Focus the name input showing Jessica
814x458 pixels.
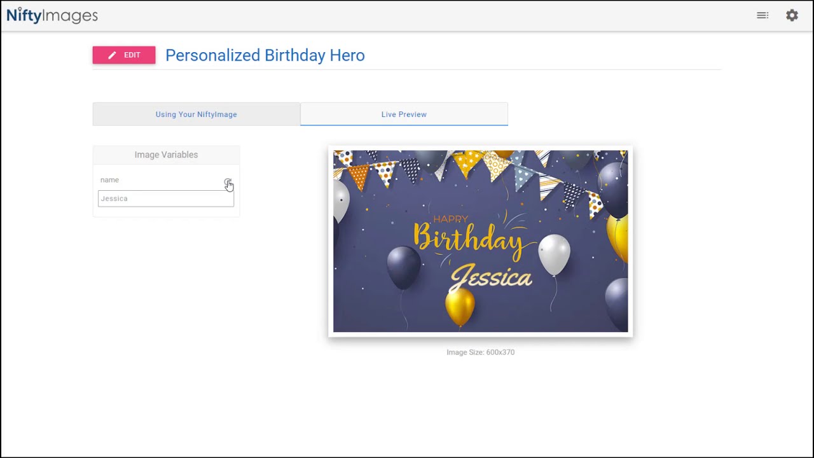pyautogui.click(x=166, y=198)
